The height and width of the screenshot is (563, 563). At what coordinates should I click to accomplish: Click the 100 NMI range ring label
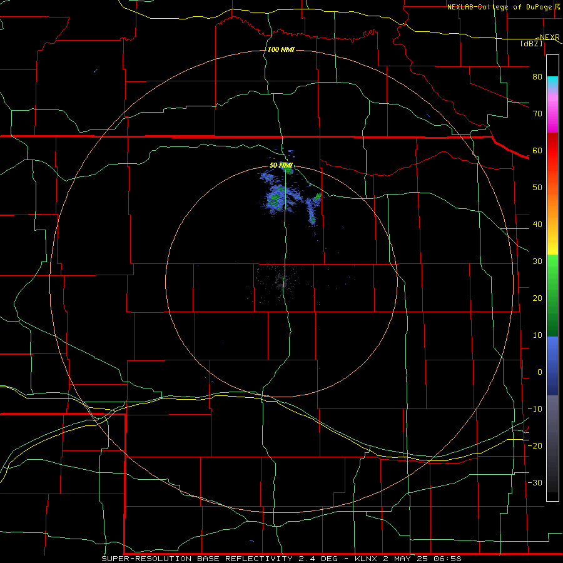[281, 49]
